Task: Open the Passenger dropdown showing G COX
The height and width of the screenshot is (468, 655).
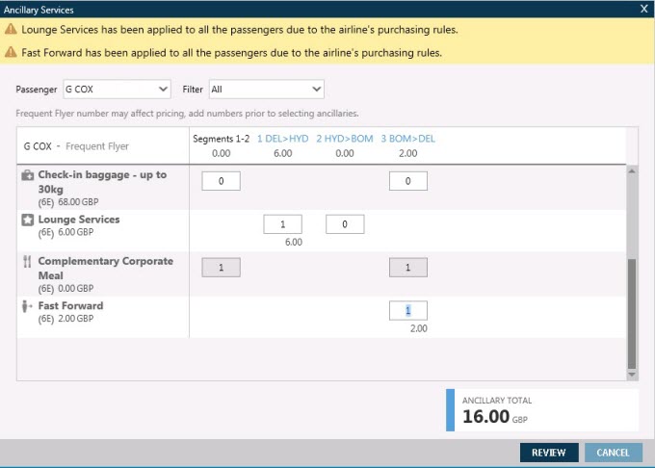Action: (x=116, y=90)
